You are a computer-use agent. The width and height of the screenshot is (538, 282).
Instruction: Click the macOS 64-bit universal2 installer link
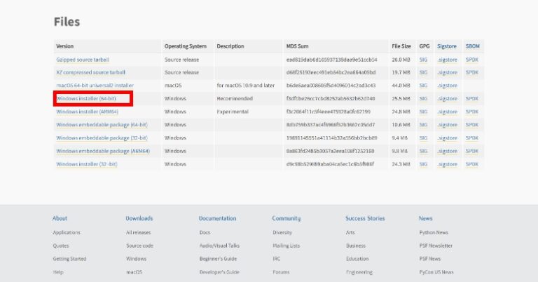point(94,86)
